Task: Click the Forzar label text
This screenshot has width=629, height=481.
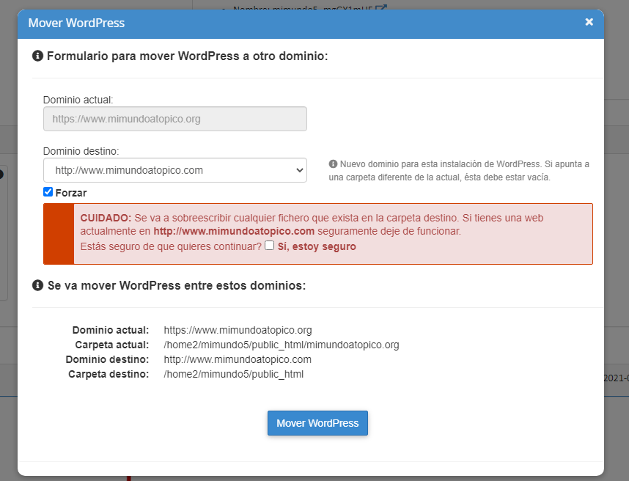Action: [71, 193]
